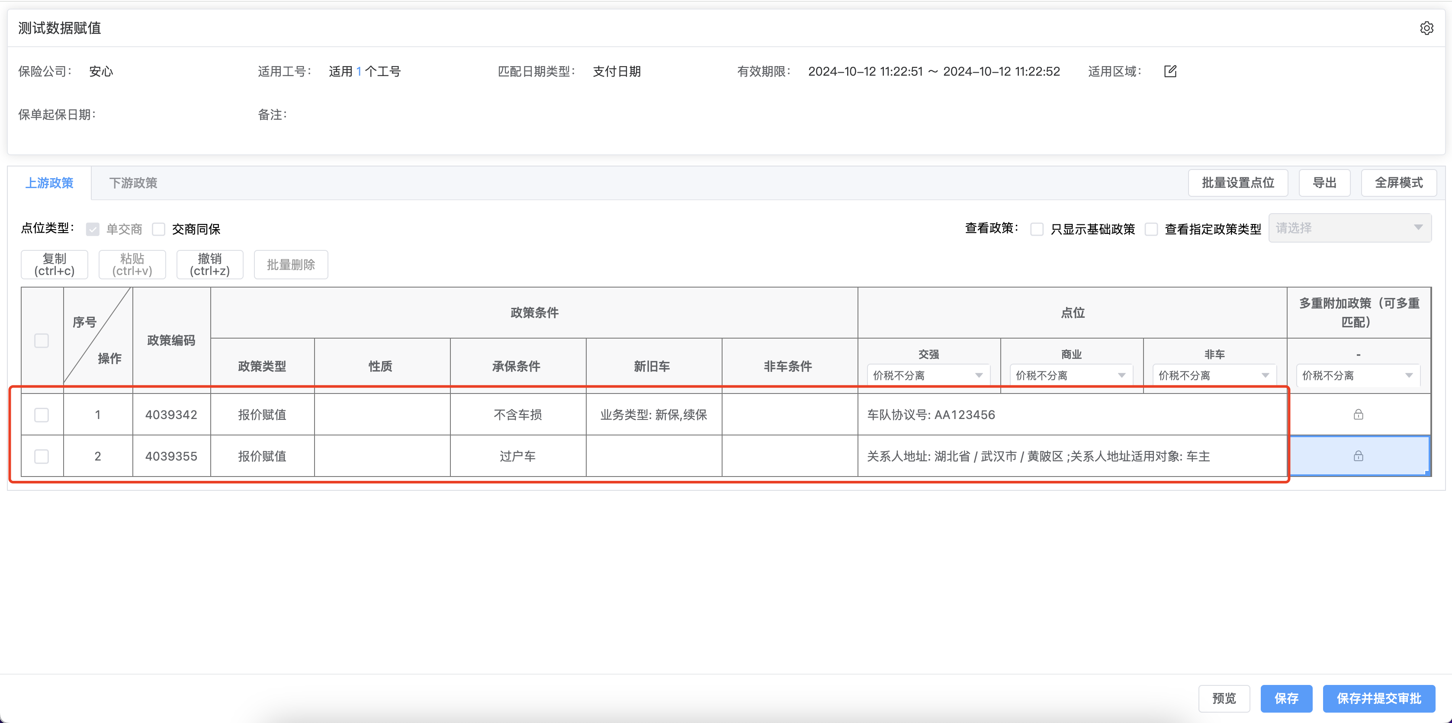Click the 导出 button
The image size is (1452, 723).
click(x=1325, y=182)
